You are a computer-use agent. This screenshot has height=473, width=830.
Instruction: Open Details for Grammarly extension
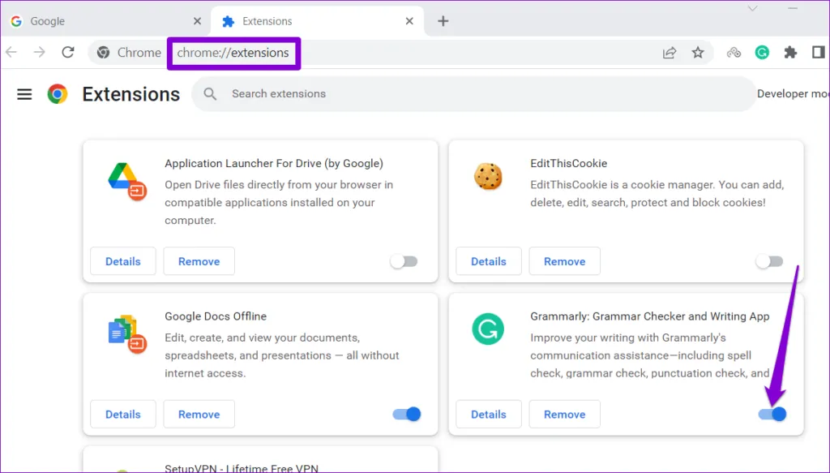tap(488, 414)
